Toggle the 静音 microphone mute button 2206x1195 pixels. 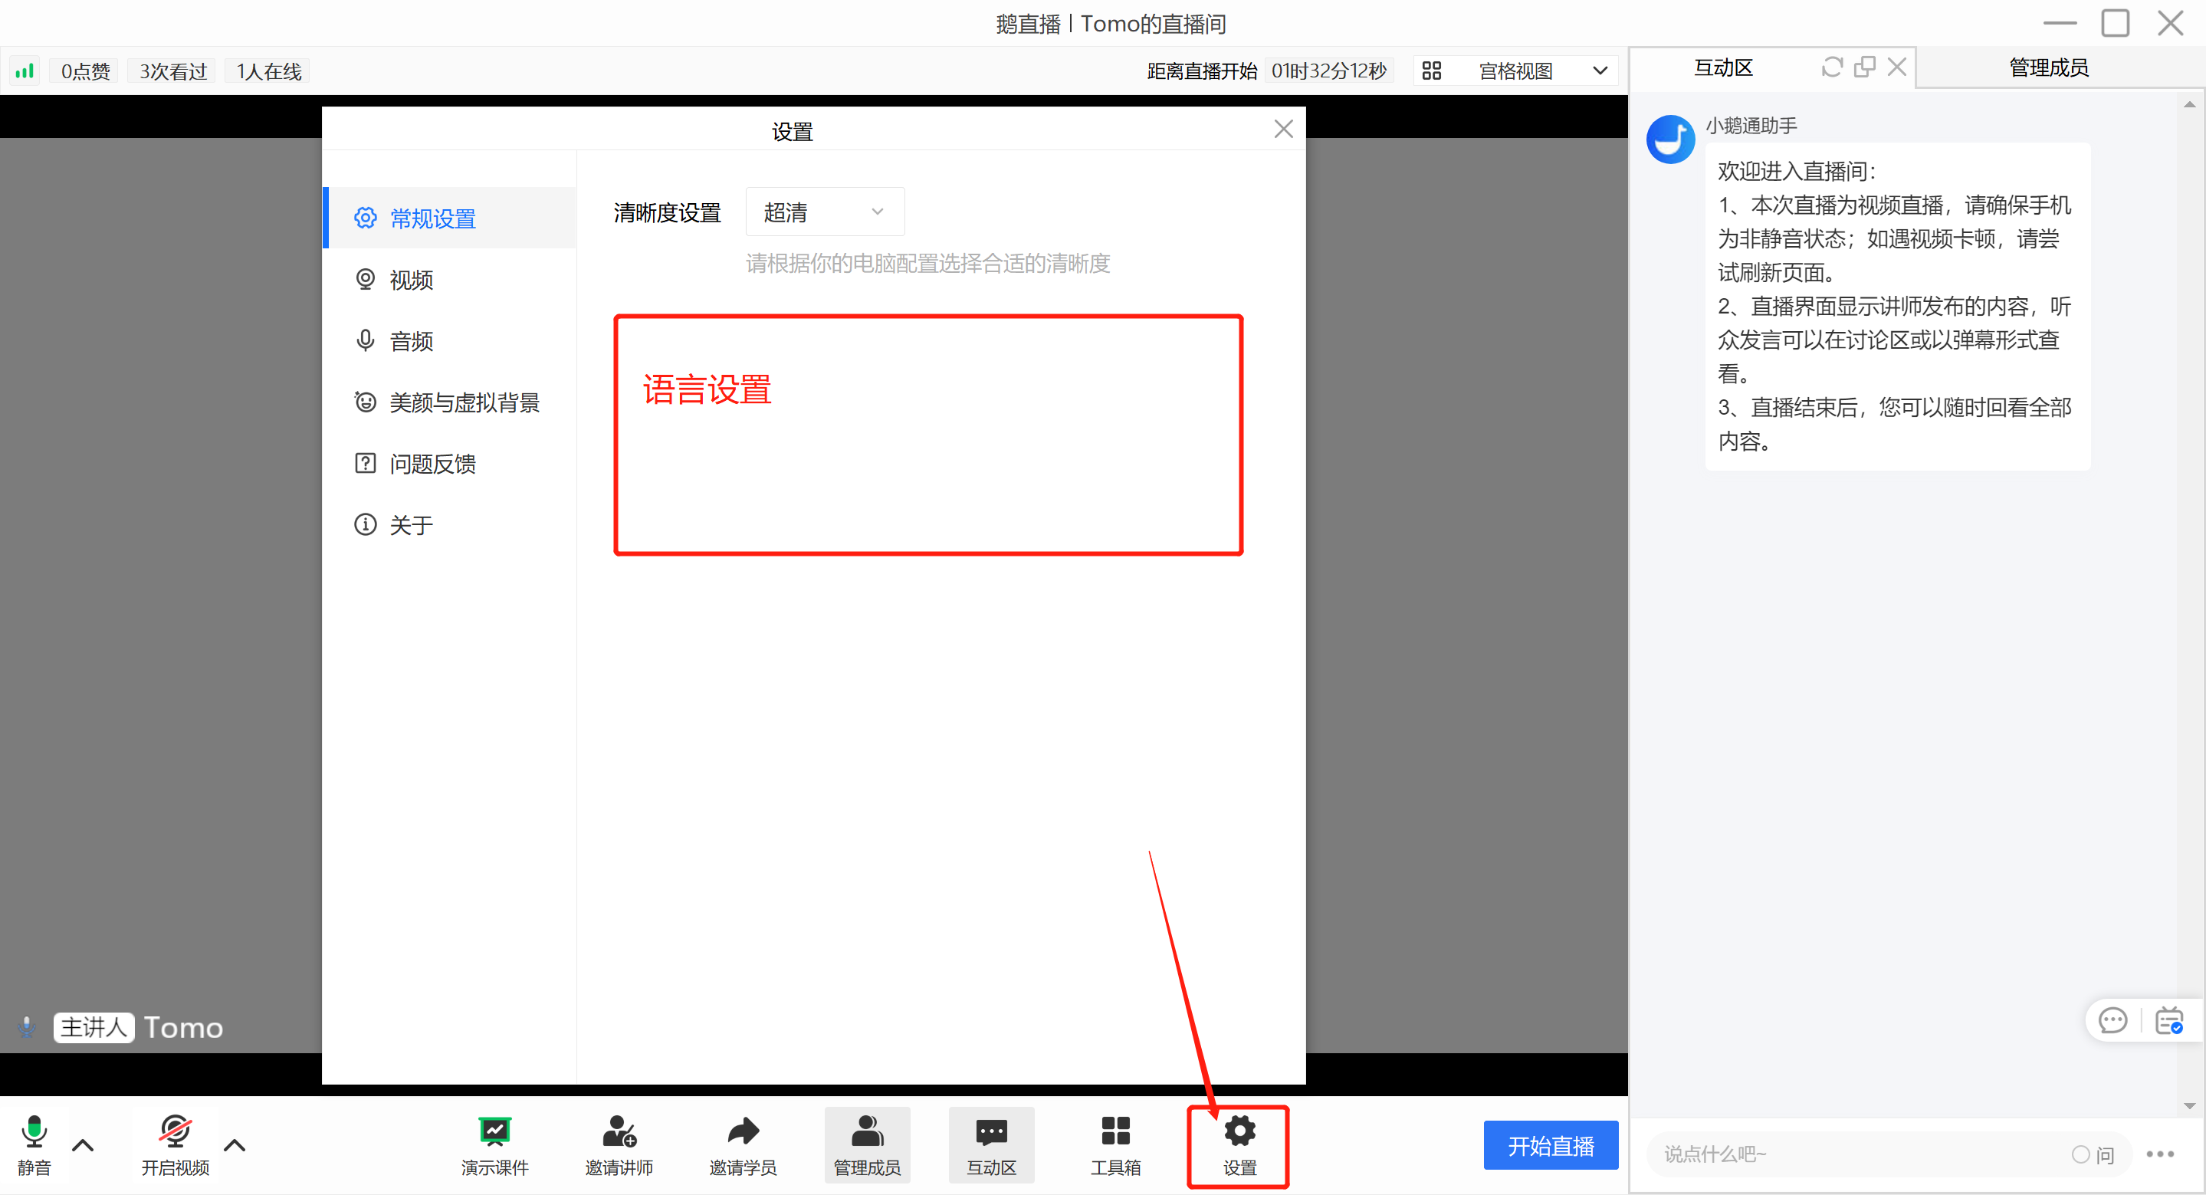click(34, 1145)
